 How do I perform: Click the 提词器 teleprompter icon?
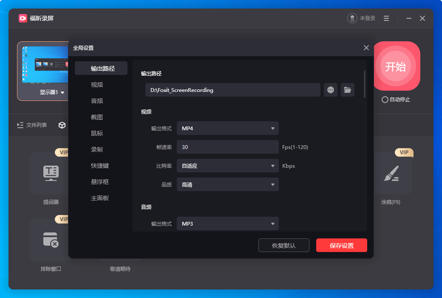tap(51, 173)
